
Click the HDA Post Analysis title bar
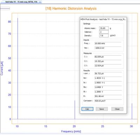(x=103, y=19)
